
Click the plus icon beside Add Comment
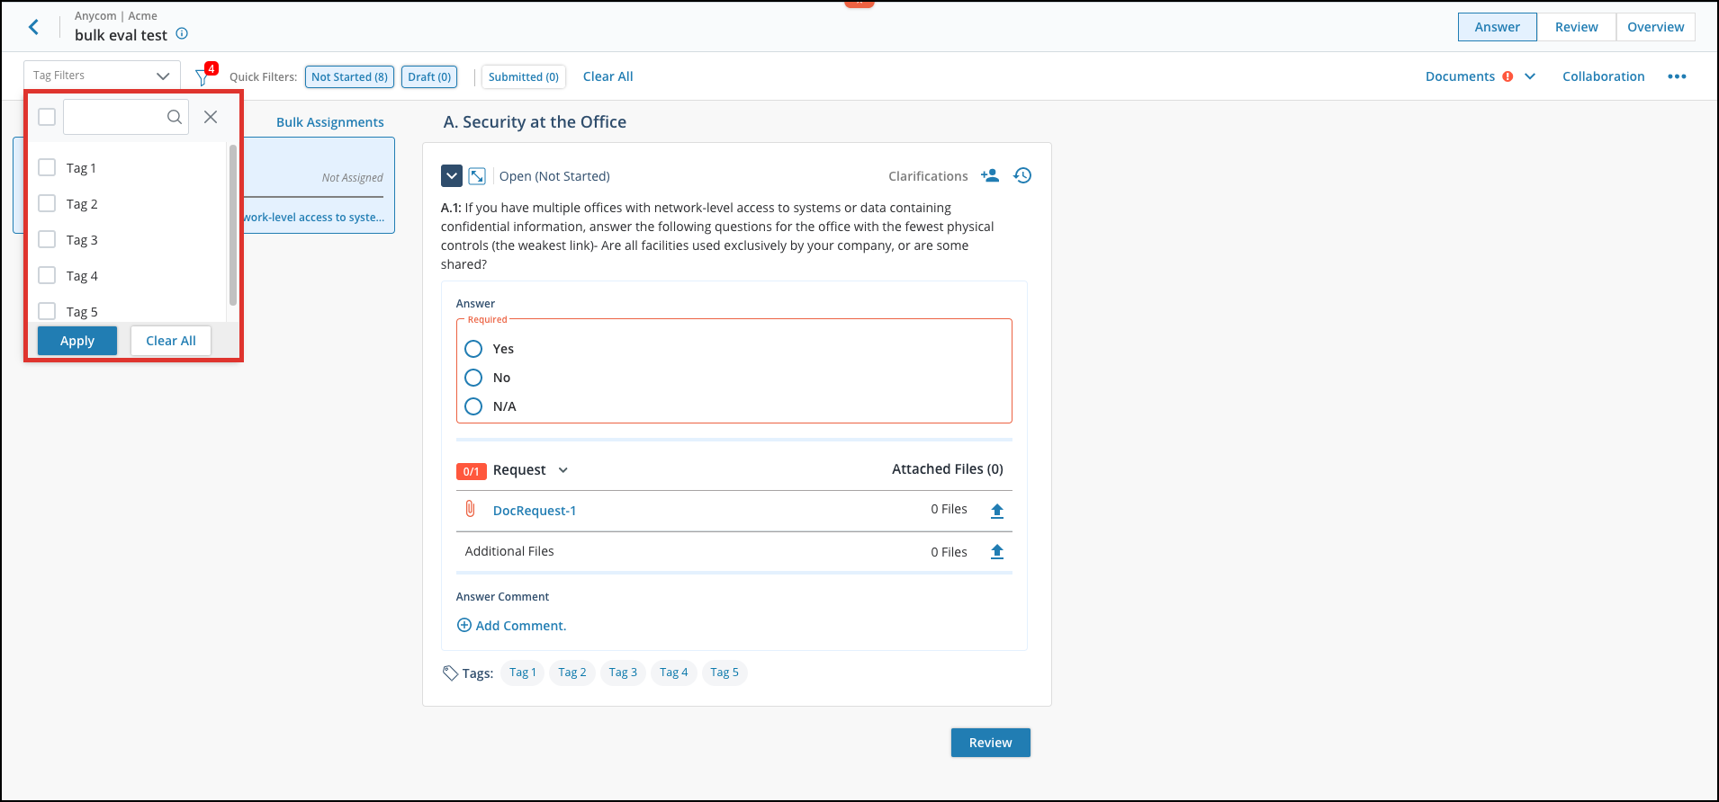tap(464, 625)
